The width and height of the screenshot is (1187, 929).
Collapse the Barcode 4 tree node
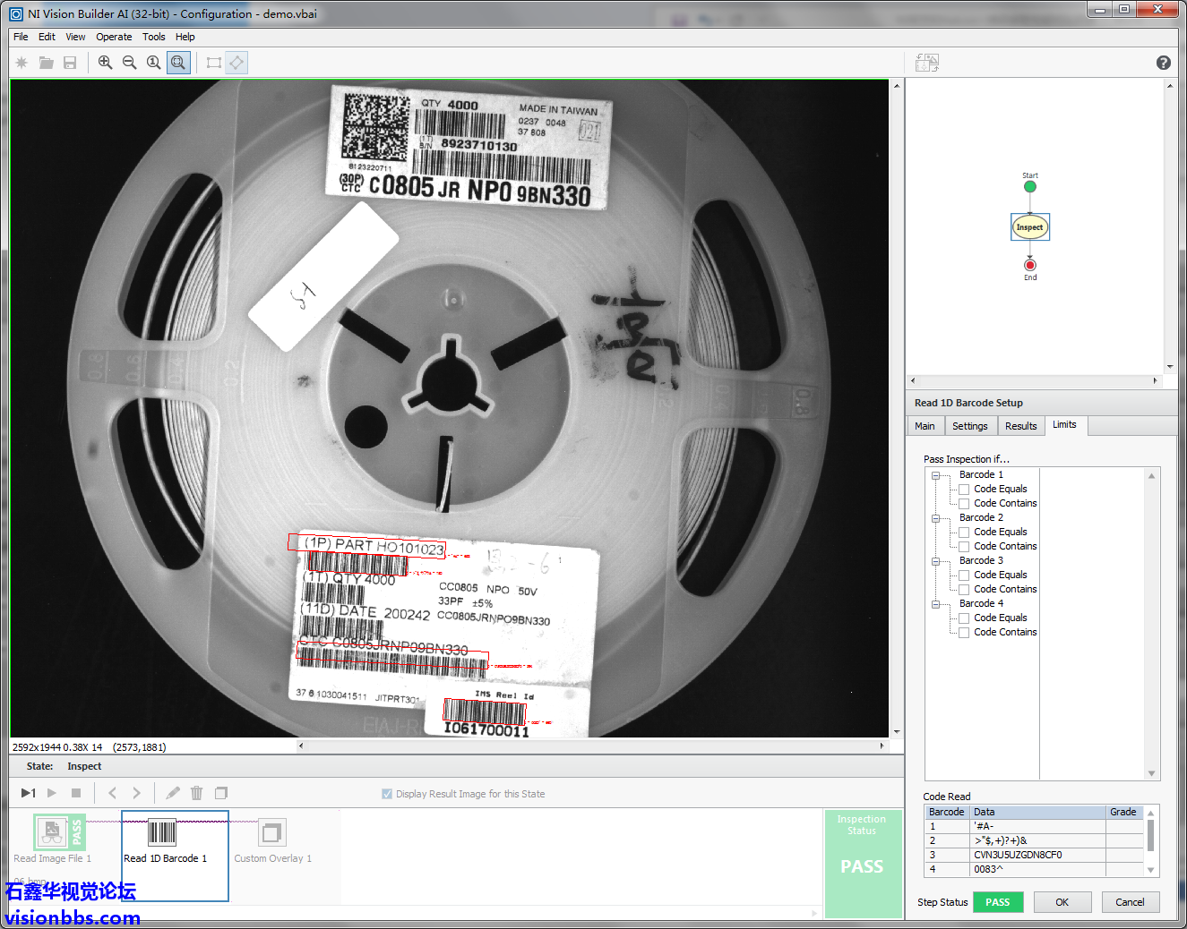[x=935, y=604]
